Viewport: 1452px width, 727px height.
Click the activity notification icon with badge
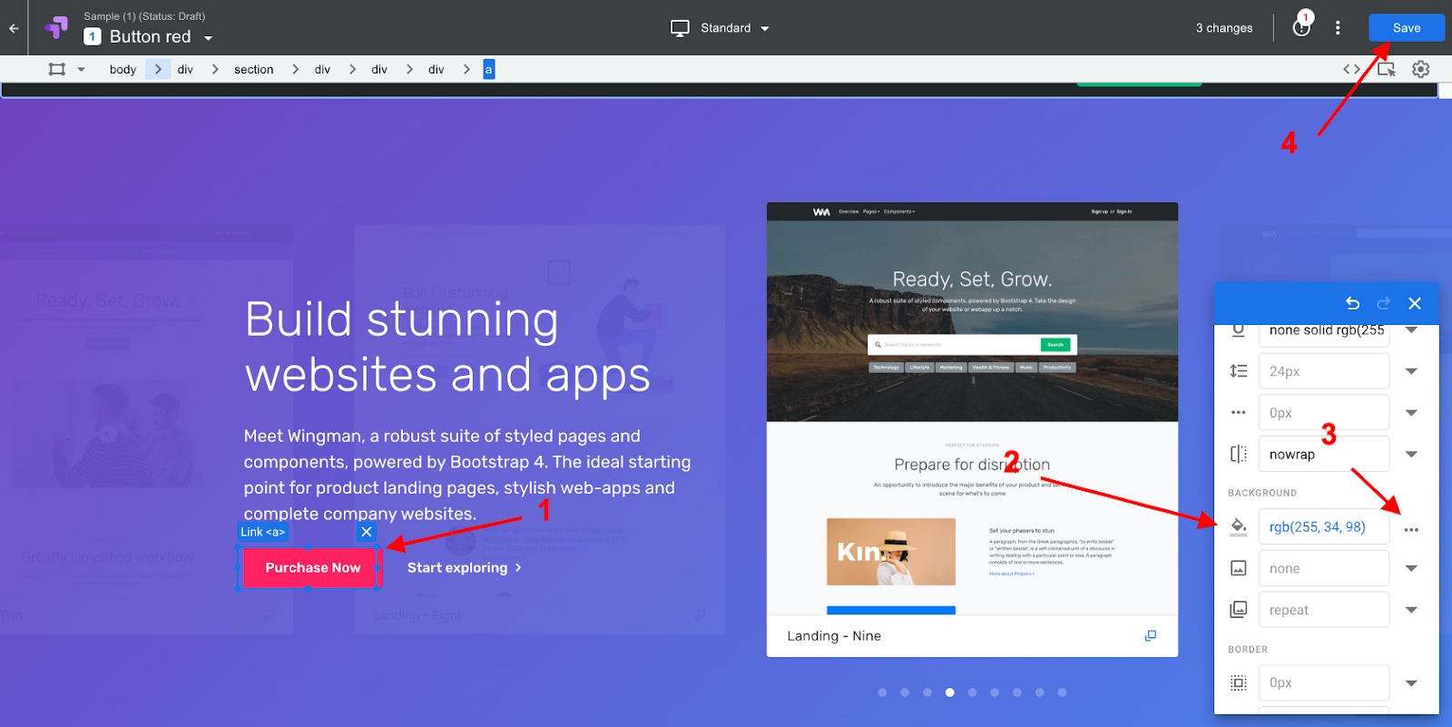click(1301, 27)
